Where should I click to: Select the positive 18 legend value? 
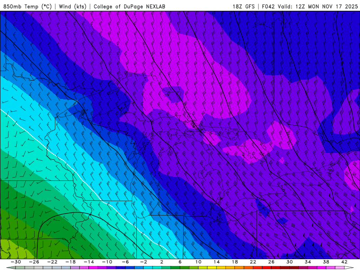click(x=234, y=262)
